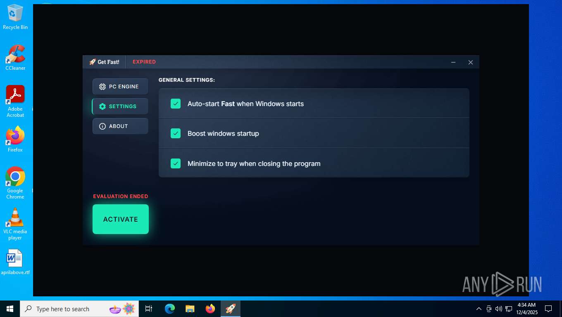
Task: Launch Firefox from taskbar
Action: pyautogui.click(x=210, y=309)
